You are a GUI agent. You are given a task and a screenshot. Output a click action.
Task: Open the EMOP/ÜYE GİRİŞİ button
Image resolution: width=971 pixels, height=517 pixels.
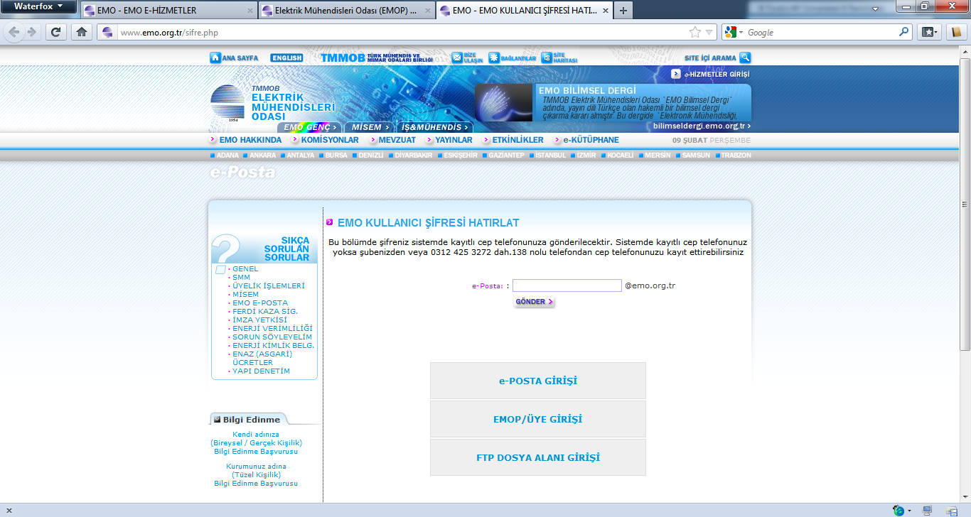538,419
